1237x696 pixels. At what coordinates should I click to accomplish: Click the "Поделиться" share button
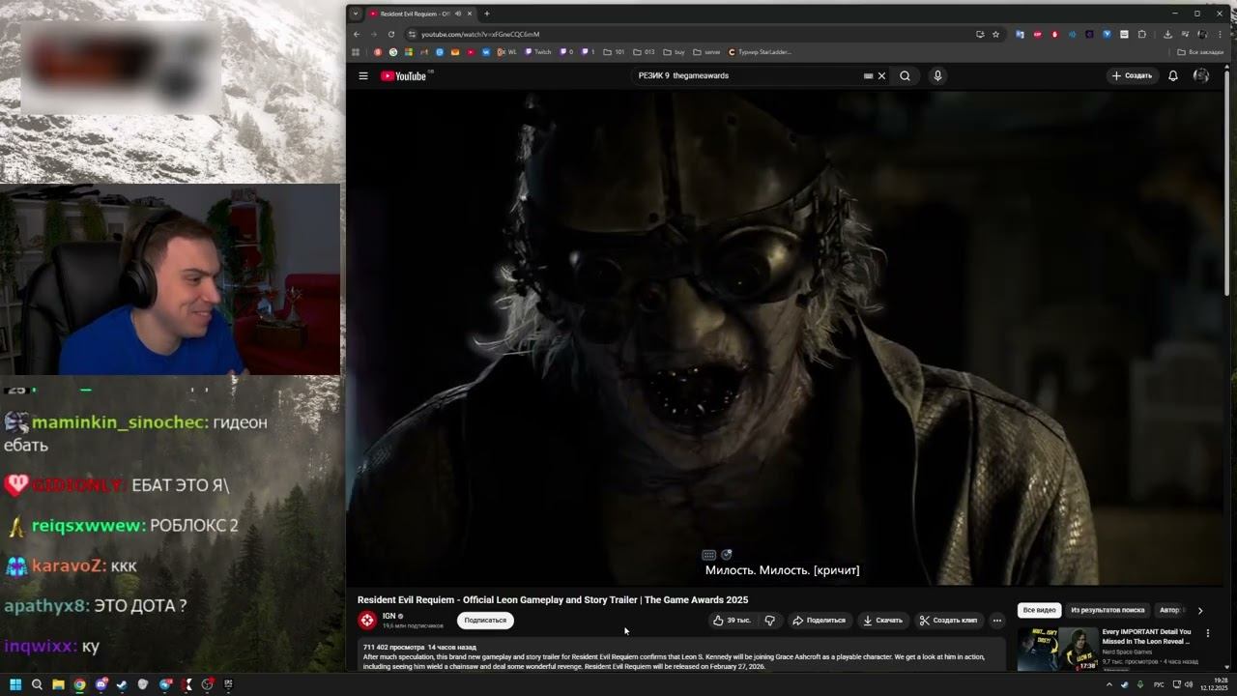pyautogui.click(x=819, y=621)
